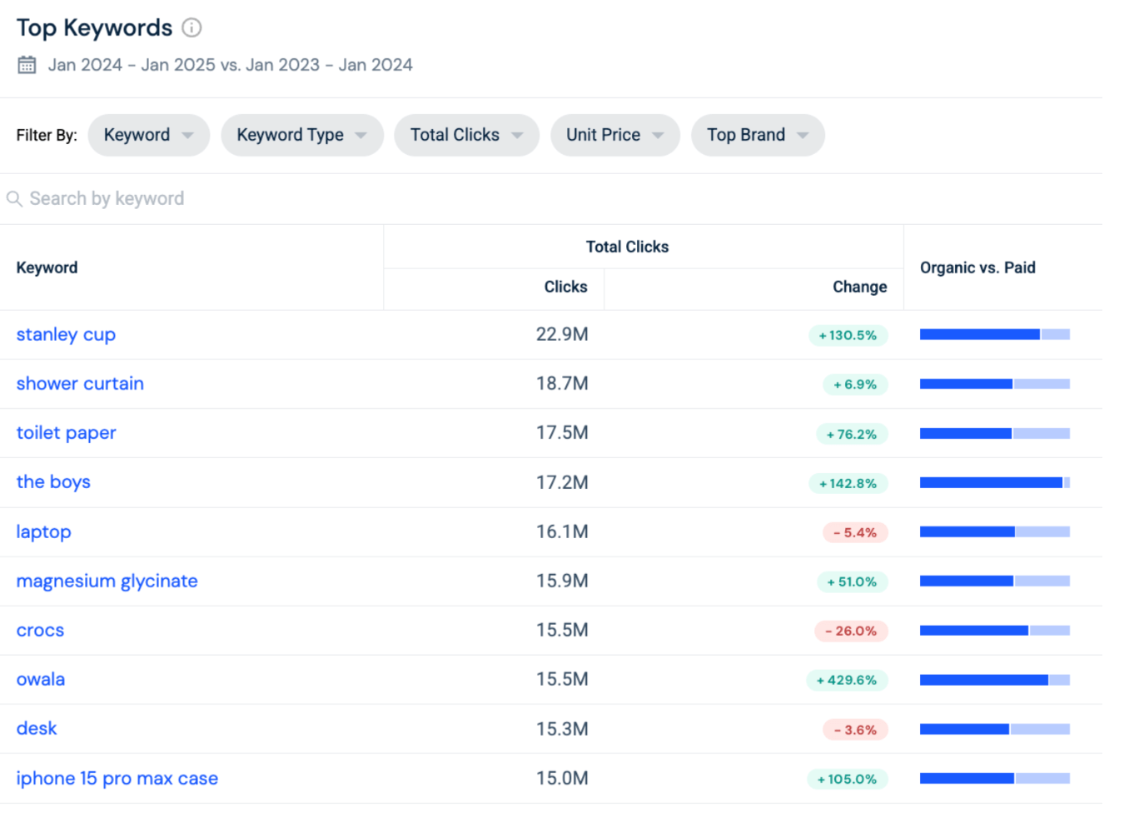Select the desk keyword link
Image resolution: width=1124 pixels, height=823 pixels.
[37, 729]
